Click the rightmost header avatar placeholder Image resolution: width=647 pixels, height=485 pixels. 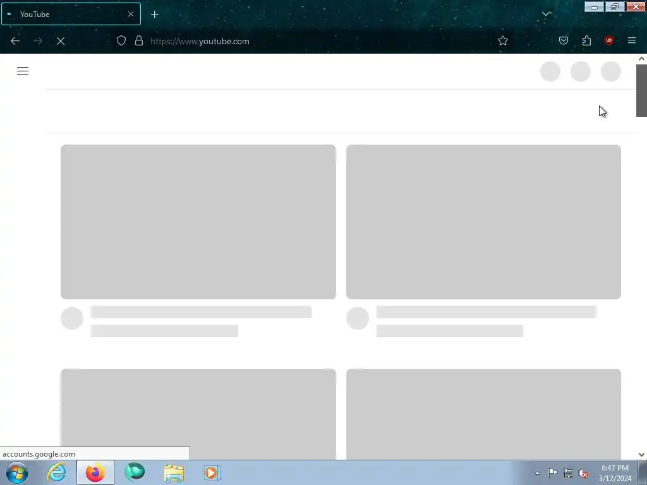click(x=611, y=71)
